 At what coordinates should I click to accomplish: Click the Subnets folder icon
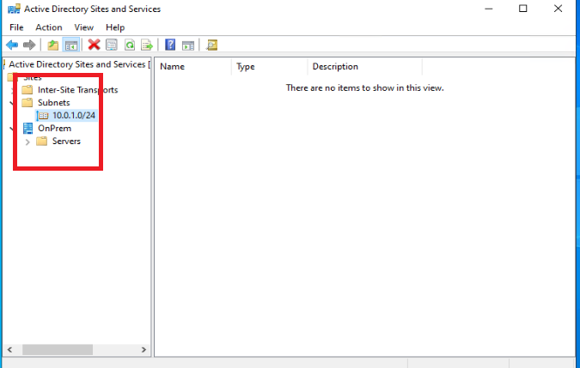click(x=27, y=103)
